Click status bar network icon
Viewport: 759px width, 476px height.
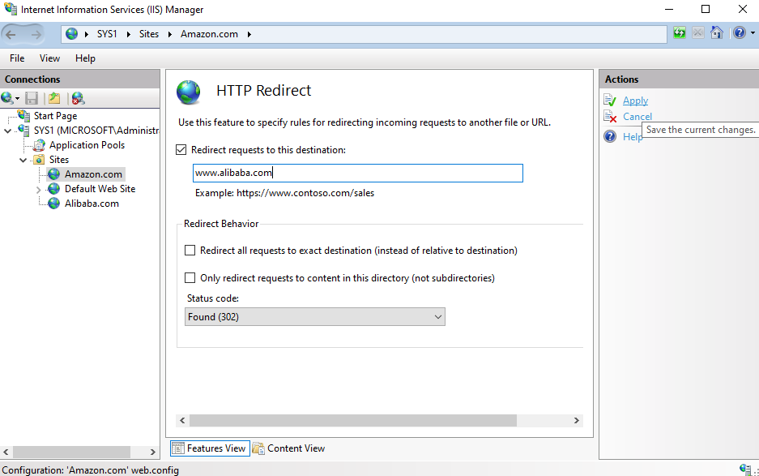coord(746,469)
